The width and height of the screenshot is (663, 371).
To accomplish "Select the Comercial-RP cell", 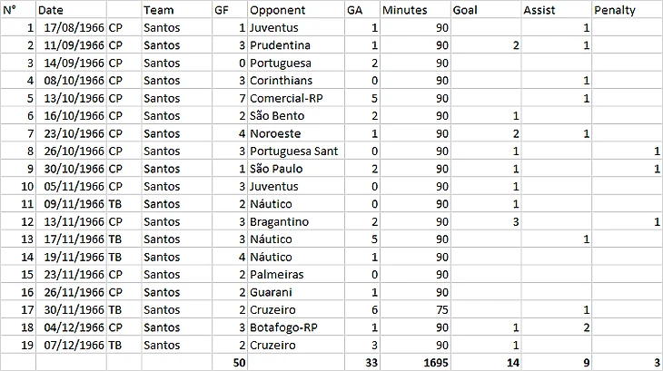I will (x=295, y=98).
